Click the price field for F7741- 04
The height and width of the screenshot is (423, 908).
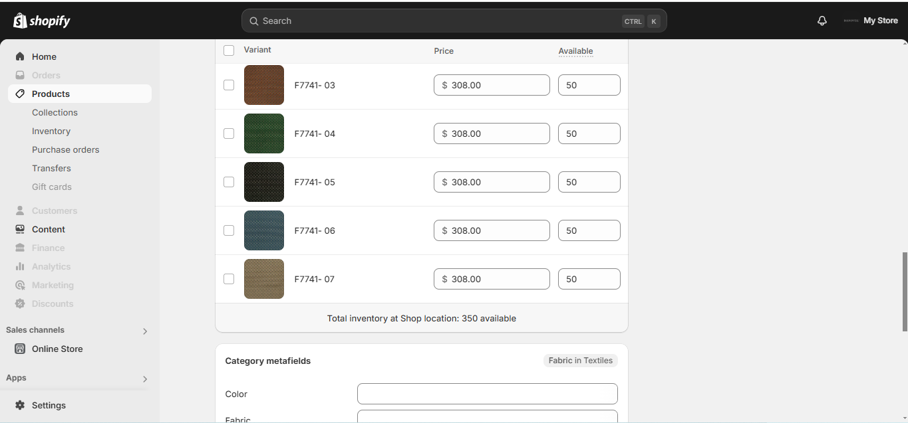point(492,133)
